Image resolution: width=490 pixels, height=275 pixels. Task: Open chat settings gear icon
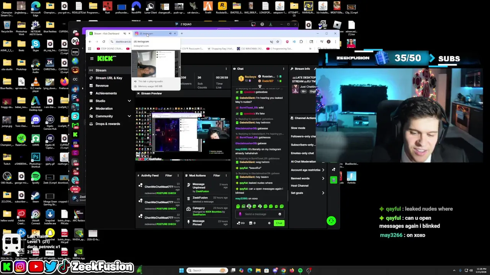click(269, 223)
